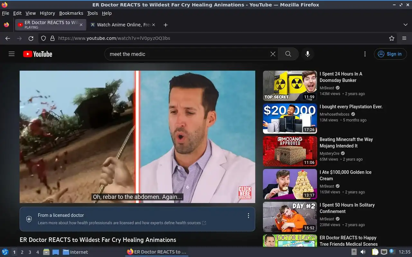The width and height of the screenshot is (412, 257).
Task: Click the tray removable-media eject icon
Action: 354,252
